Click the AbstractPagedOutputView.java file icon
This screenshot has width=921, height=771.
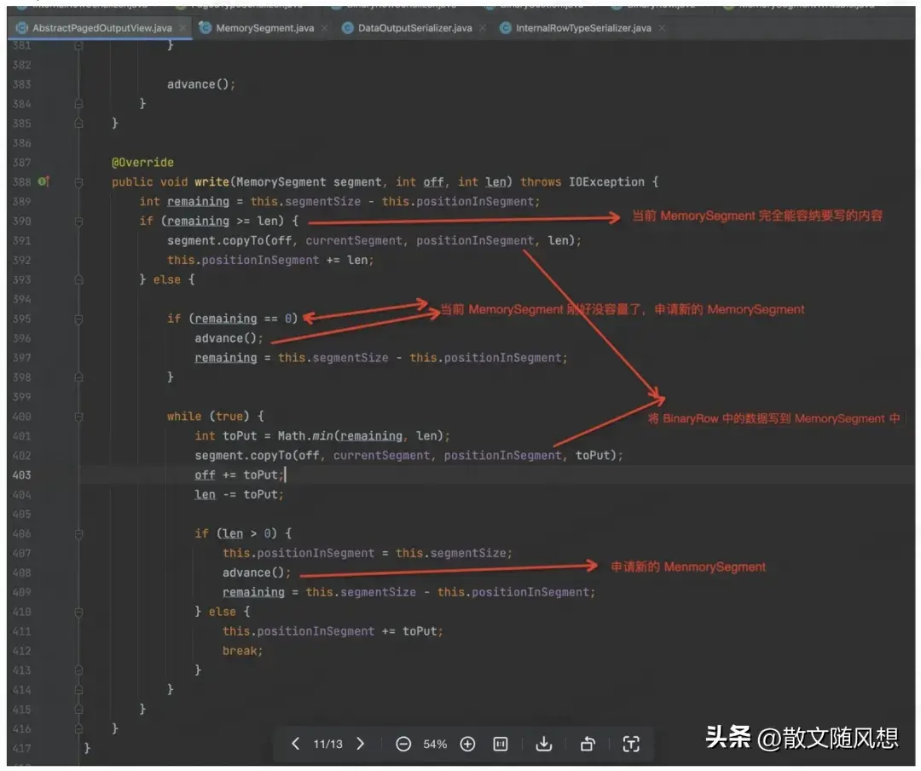coord(21,28)
